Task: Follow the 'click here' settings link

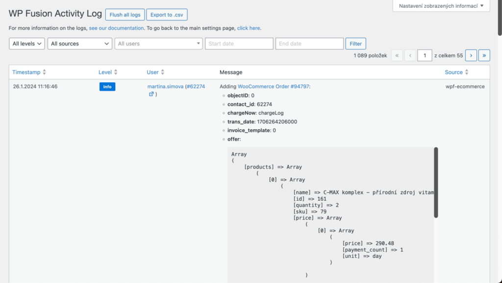Action: click(249, 28)
